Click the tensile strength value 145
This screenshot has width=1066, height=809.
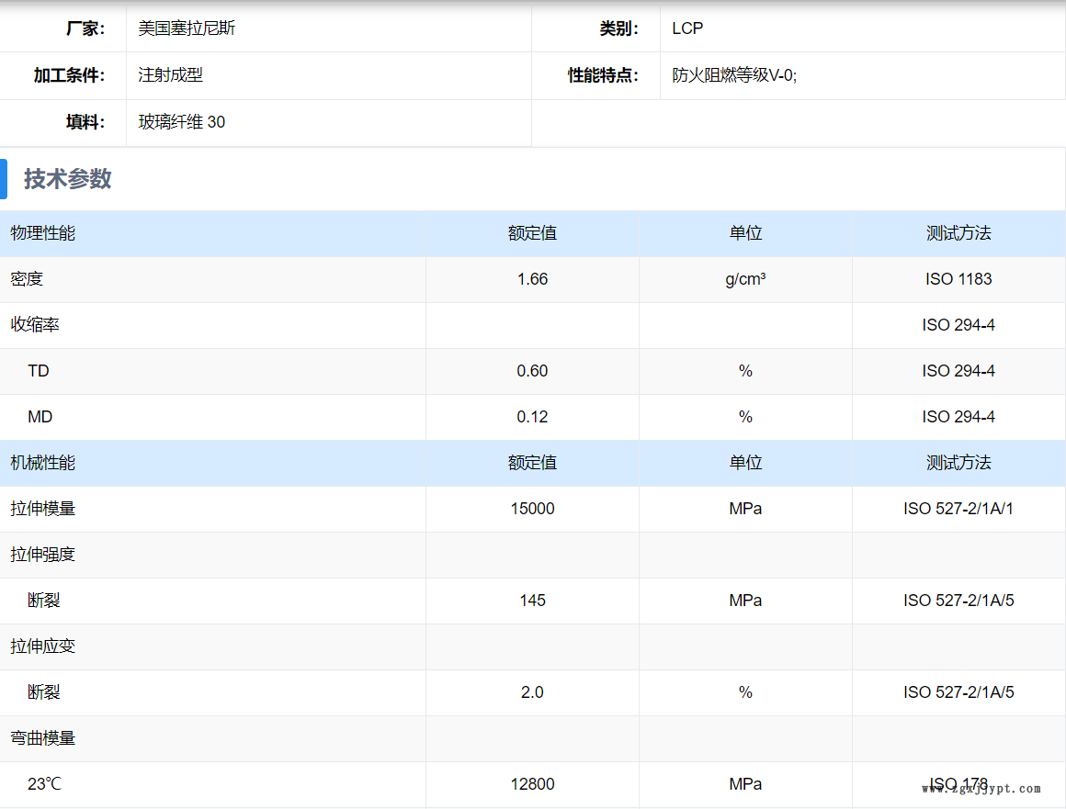pyautogui.click(x=532, y=601)
